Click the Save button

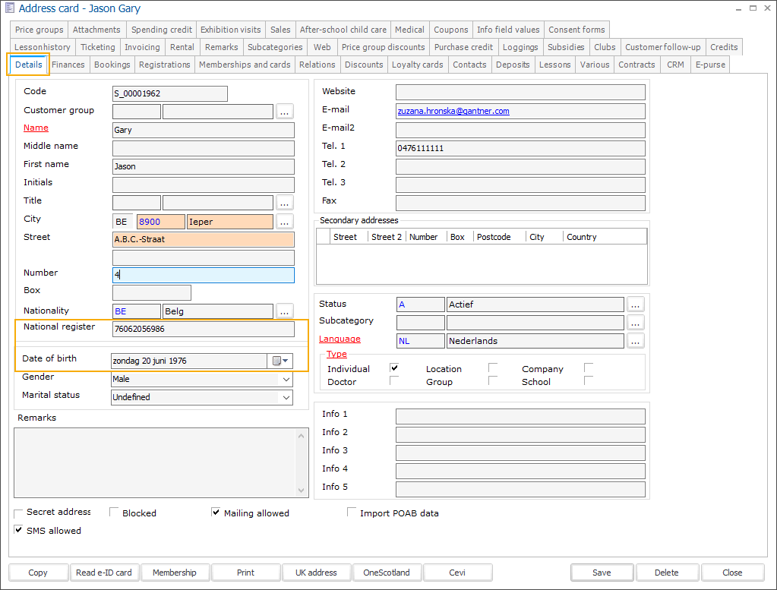(x=602, y=573)
